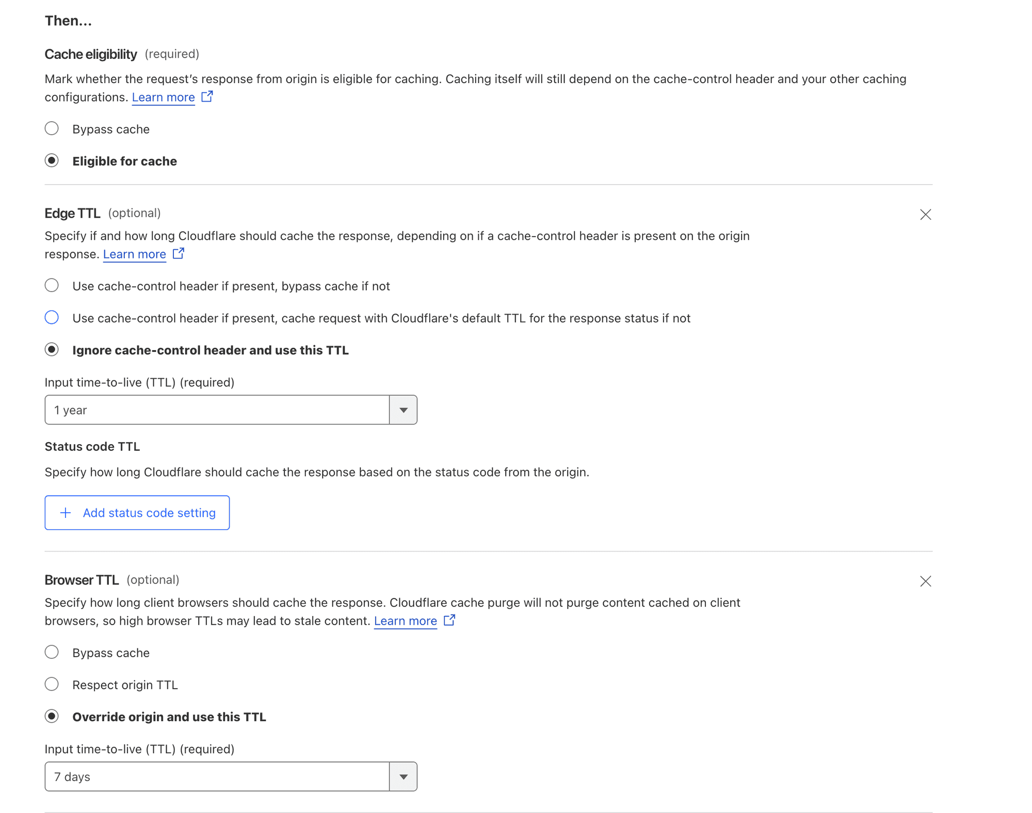Viewport: 1032px width, 813px height.
Task: Open external link icon beside Edge TTL Learn more
Action: 178,253
